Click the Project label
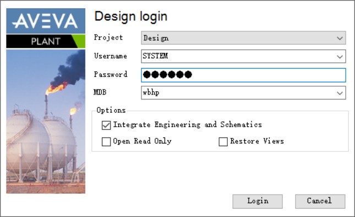 click(108, 37)
